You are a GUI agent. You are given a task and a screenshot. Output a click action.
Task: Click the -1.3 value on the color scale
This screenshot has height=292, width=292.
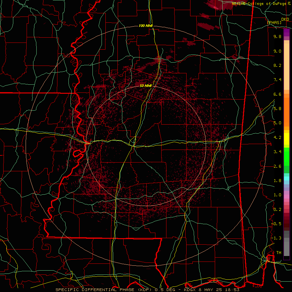coord(276,238)
